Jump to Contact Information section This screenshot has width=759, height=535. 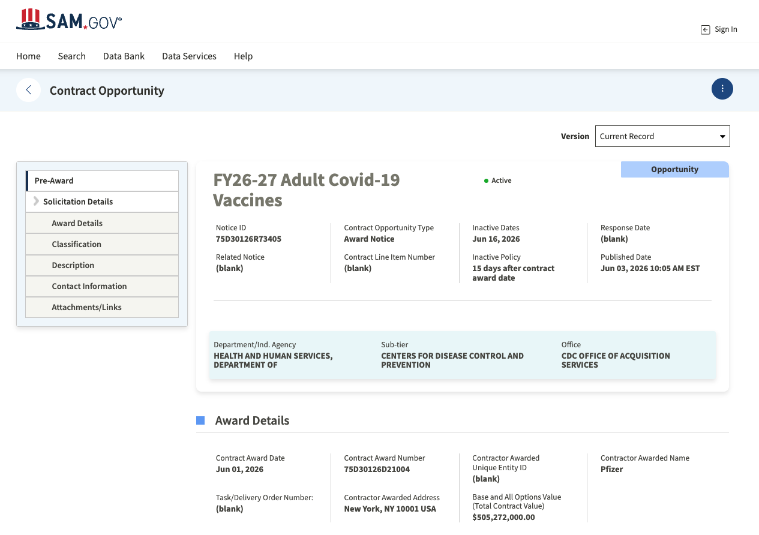coord(102,286)
